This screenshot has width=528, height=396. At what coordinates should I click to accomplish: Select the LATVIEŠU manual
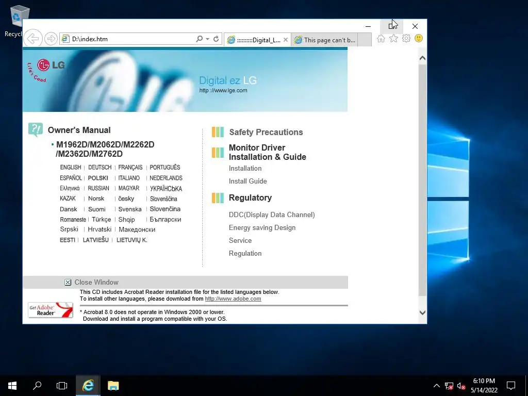click(95, 240)
